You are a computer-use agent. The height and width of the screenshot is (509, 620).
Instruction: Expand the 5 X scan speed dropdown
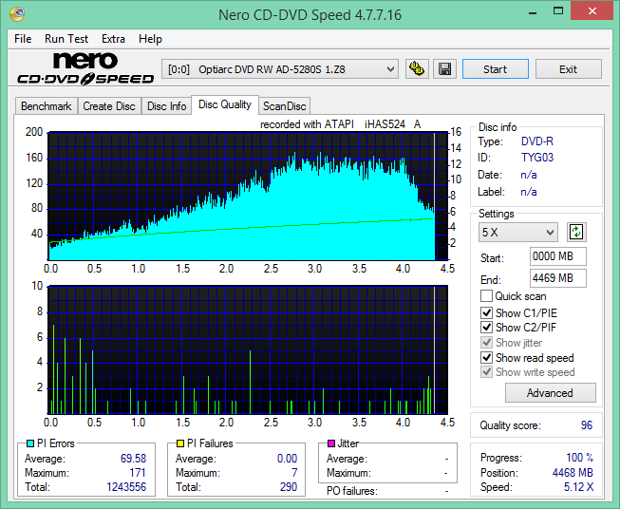(518, 232)
